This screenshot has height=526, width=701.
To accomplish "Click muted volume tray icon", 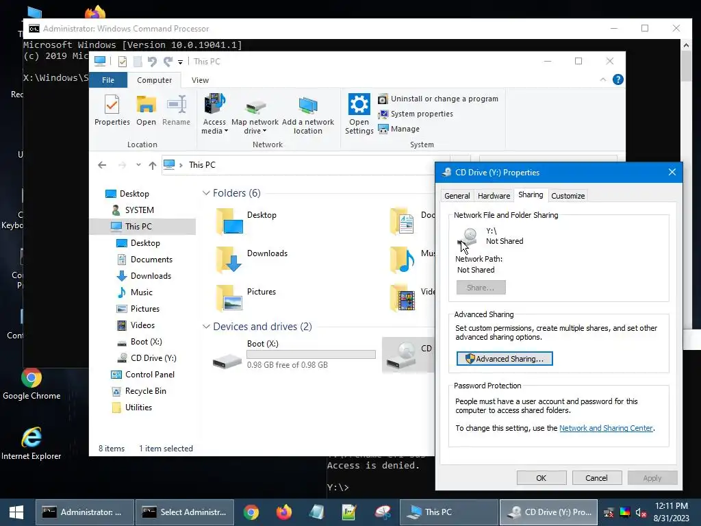I will [641, 512].
